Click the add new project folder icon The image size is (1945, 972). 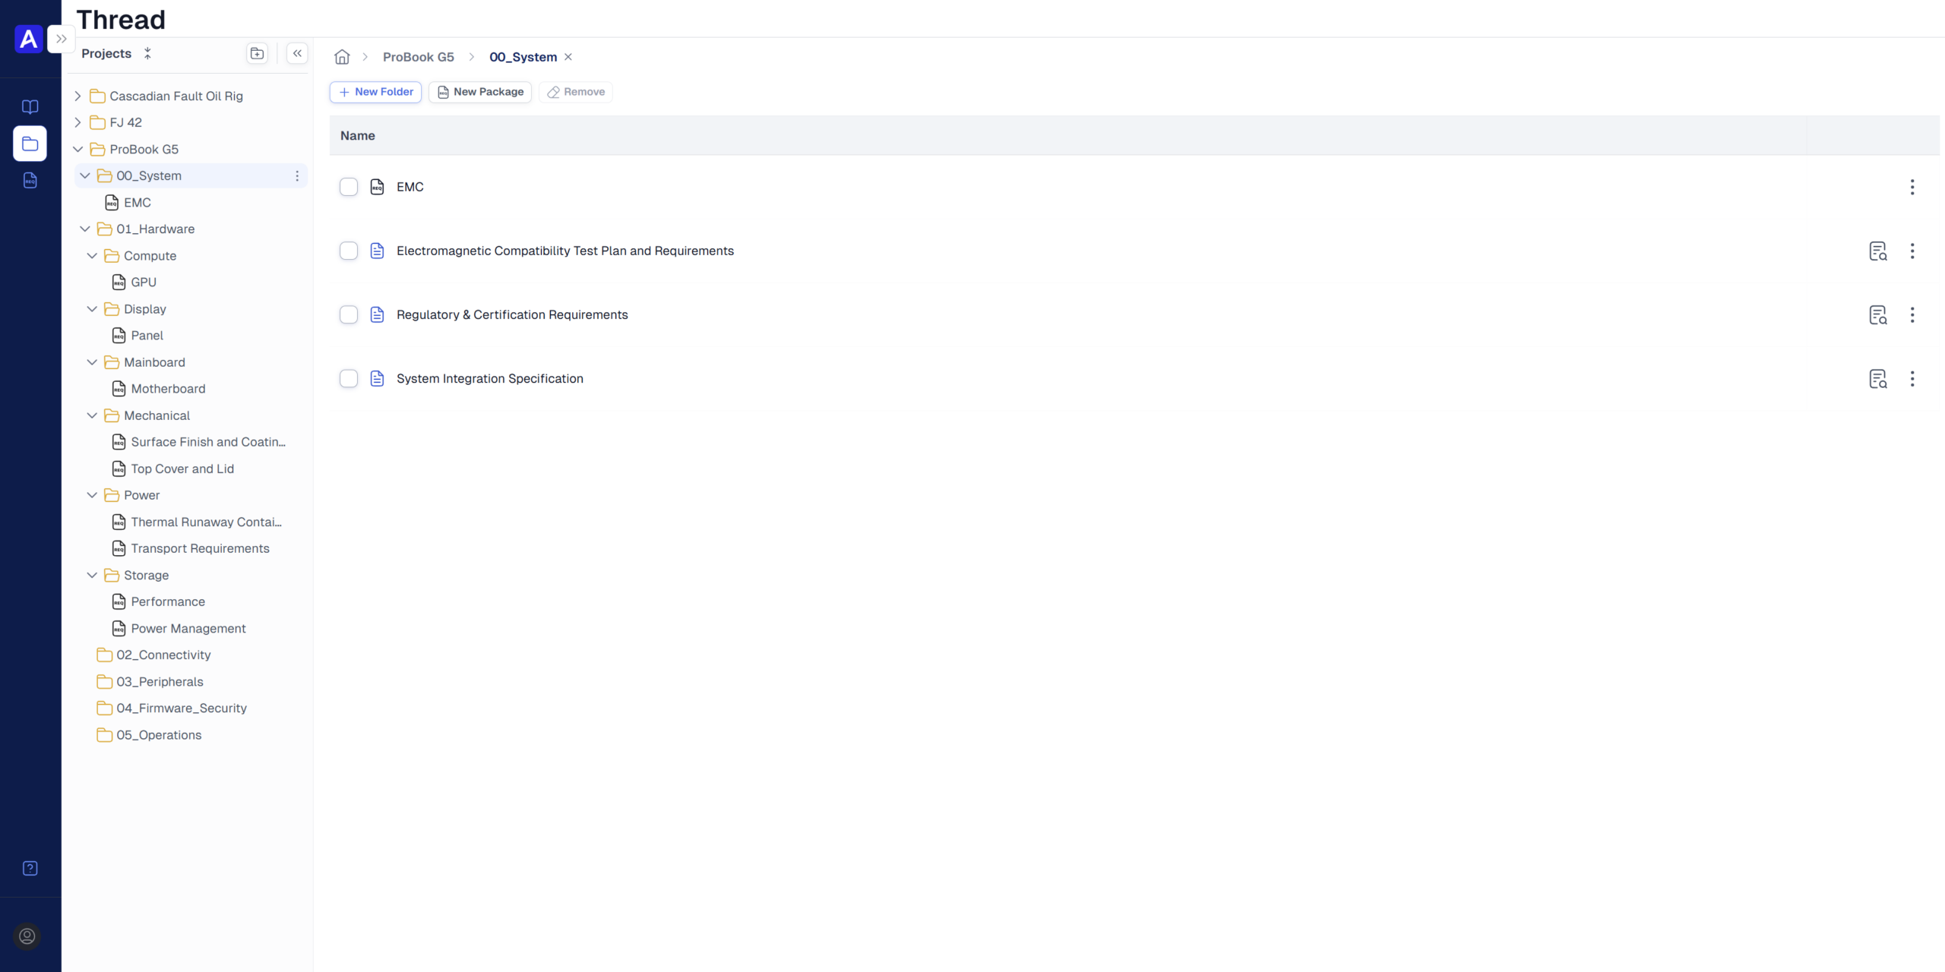(257, 53)
